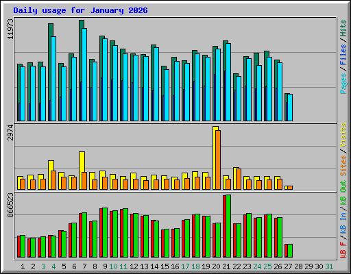Screen dimensions: 351x274
Task: Click day label 13 on the x-axis
Action: [144, 266]
